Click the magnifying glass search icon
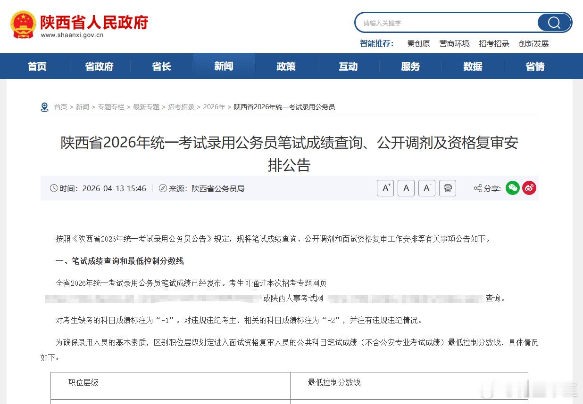This screenshot has height=404, width=583. click(x=554, y=23)
